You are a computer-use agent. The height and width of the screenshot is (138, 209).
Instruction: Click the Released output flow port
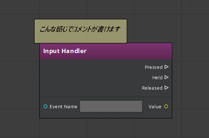[x=167, y=87]
